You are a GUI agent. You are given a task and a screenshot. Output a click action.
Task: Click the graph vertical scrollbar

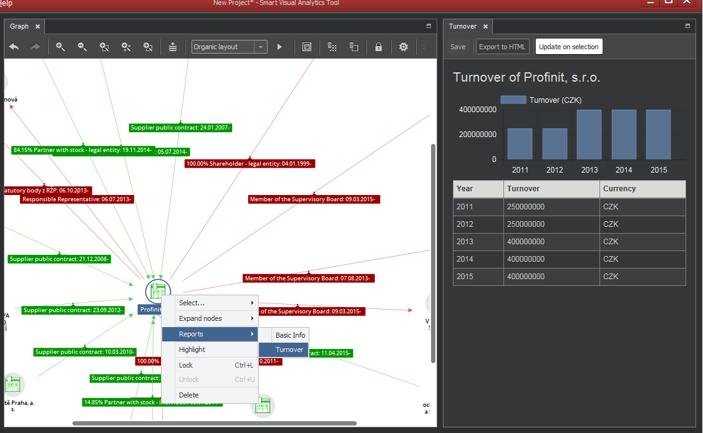point(433,249)
